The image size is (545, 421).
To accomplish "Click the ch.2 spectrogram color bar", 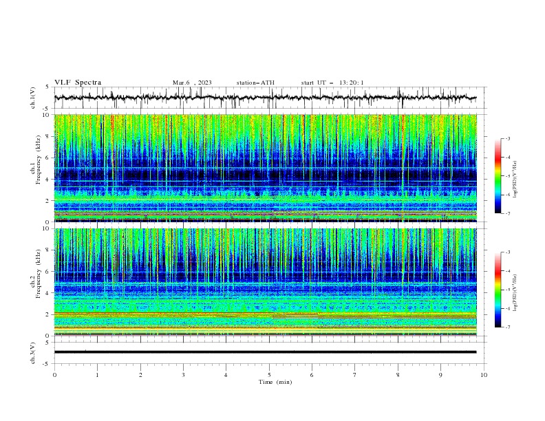I will (x=498, y=290).
